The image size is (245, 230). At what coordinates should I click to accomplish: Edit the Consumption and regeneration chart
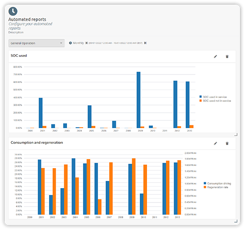coord(215,143)
